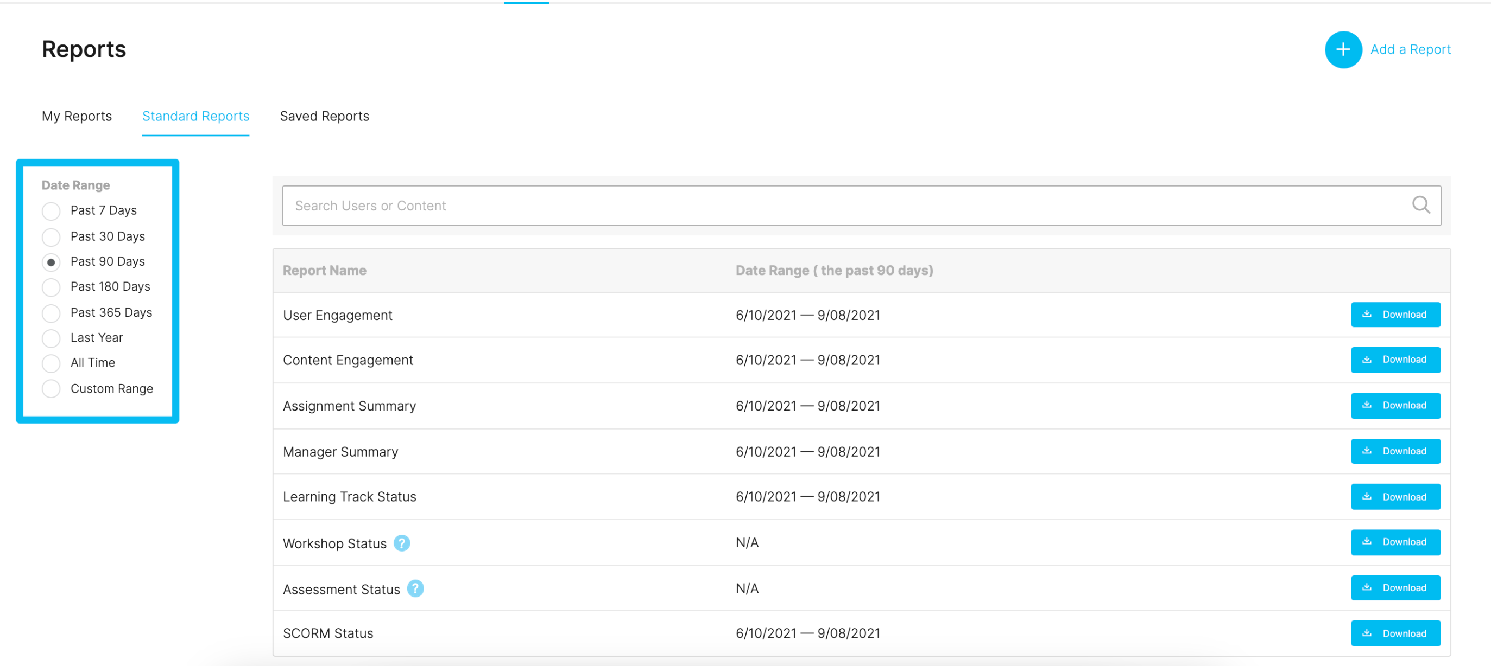Viewport: 1491px width, 666px height.
Task: Select the Past 30 Days radio button
Action: coord(51,236)
